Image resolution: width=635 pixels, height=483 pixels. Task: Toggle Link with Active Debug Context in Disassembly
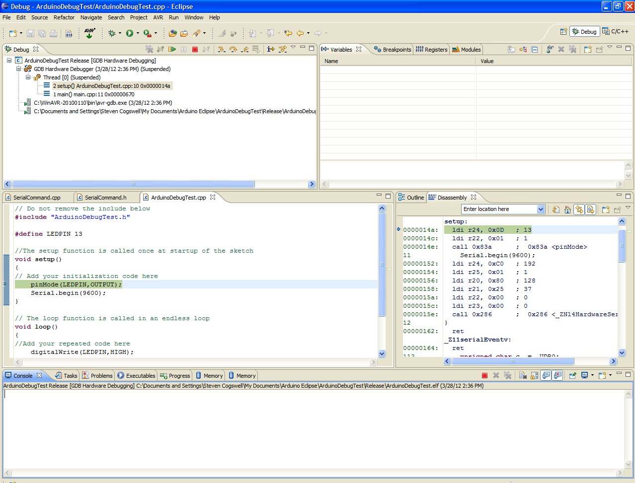coord(579,209)
